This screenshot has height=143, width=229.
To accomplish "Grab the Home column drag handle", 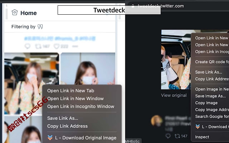I will tap(6, 14).
